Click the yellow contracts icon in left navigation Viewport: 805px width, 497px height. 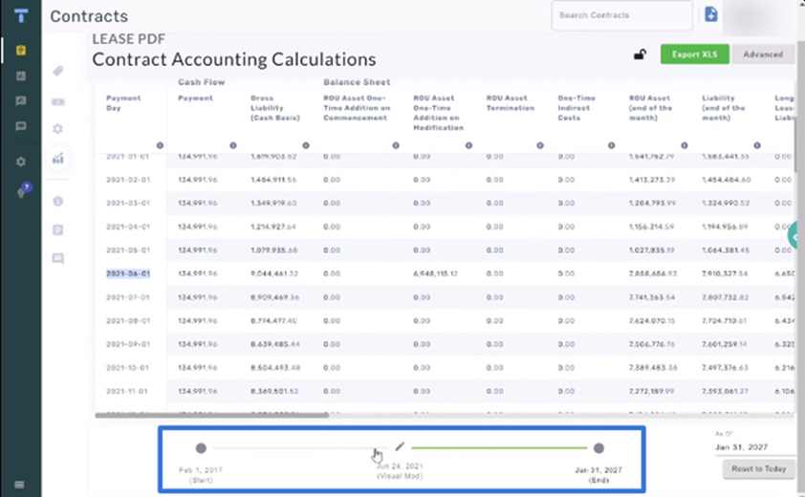21,50
